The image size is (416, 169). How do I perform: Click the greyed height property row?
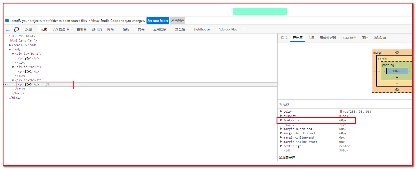pyautogui.click(x=345, y=125)
